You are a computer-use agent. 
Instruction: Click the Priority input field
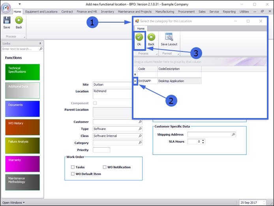(x=101, y=150)
